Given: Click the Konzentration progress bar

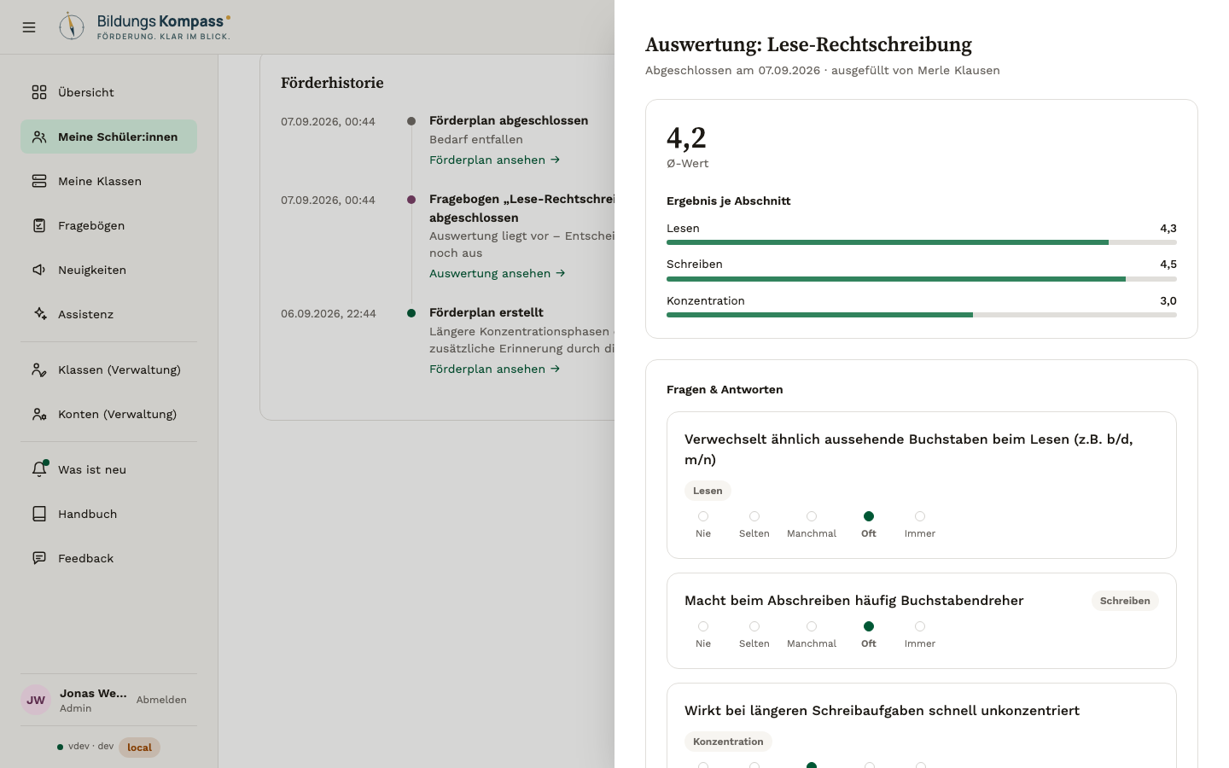Looking at the screenshot, I should [922, 315].
